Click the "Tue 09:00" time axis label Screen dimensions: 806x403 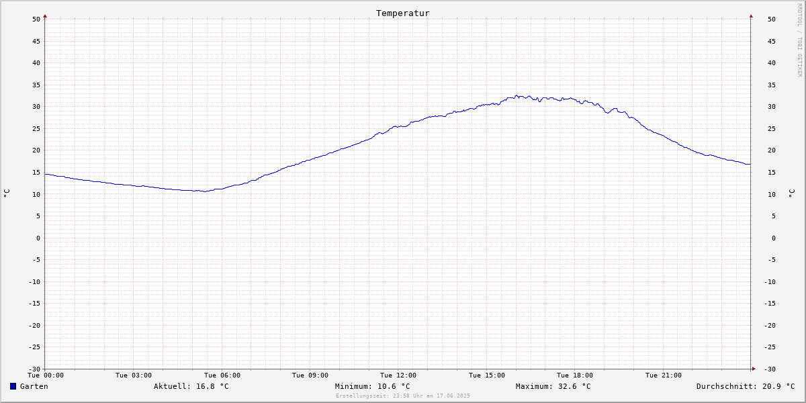[x=310, y=375]
